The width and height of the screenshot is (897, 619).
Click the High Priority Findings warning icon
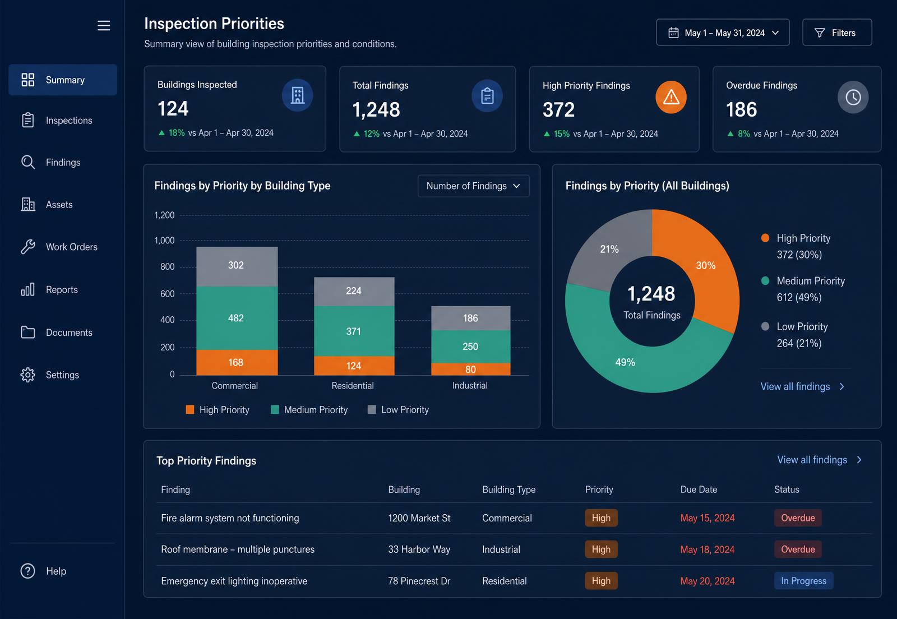[671, 97]
